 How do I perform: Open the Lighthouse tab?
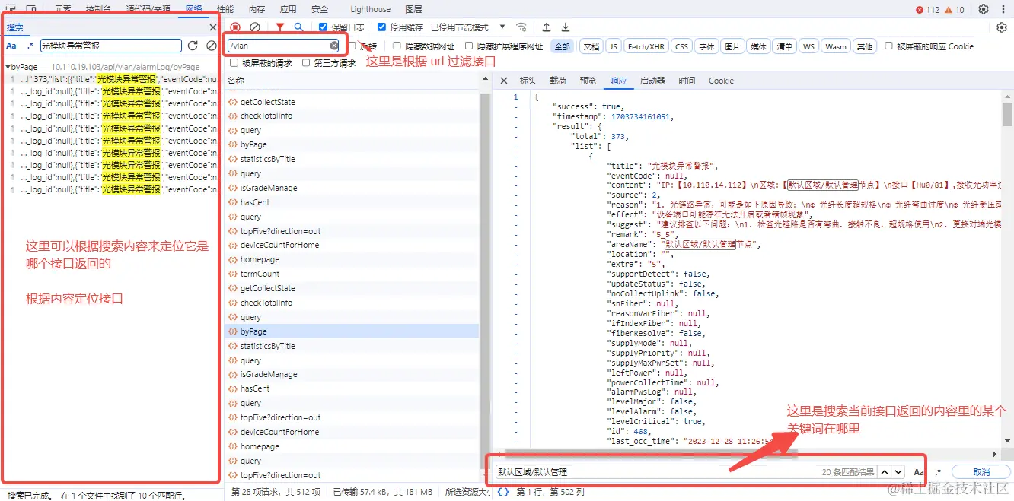[x=371, y=9]
